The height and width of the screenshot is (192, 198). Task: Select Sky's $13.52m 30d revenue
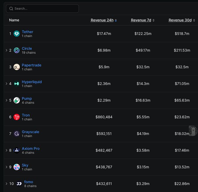(x=182, y=167)
